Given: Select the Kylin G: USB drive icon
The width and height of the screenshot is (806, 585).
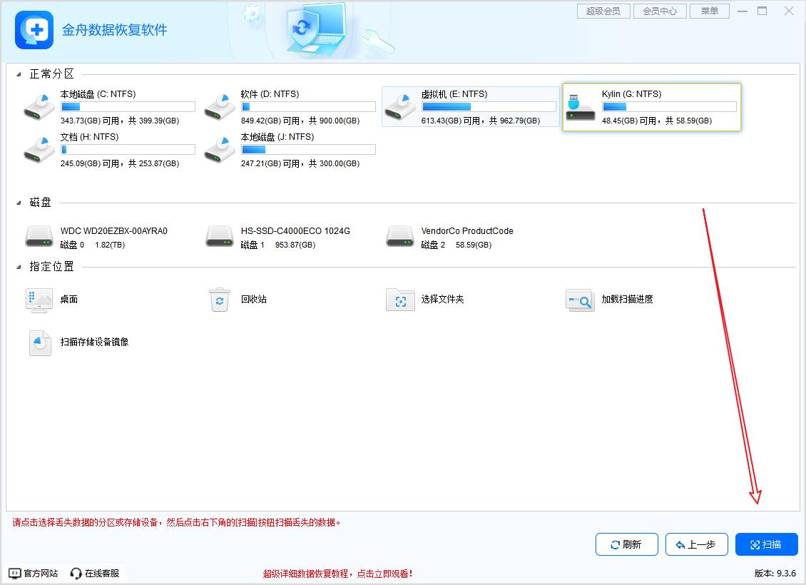Looking at the screenshot, I should point(581,106).
